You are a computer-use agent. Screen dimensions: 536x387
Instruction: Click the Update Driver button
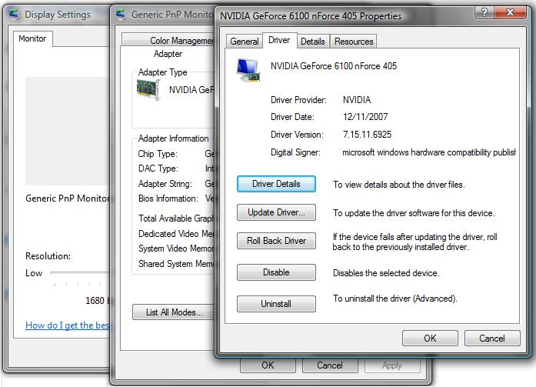point(276,212)
